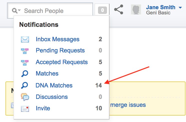Click the Invite envelope icon
The image size is (186, 122).
point(25,109)
